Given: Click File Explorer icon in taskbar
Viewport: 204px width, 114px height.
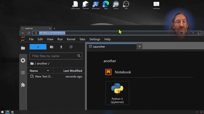Looking at the screenshot, I should pos(12,112).
